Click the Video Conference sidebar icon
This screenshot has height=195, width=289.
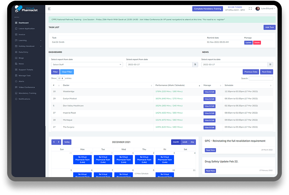click(16, 87)
